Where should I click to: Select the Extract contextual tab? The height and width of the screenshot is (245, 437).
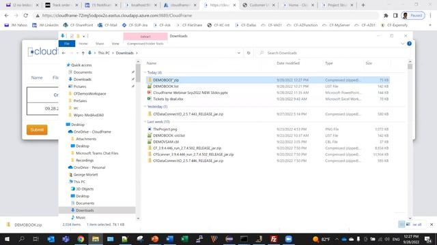click(145, 36)
